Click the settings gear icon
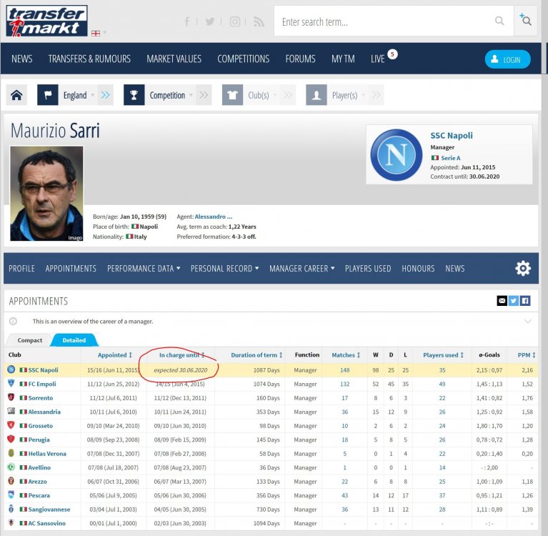548x536 pixels. pos(523,268)
